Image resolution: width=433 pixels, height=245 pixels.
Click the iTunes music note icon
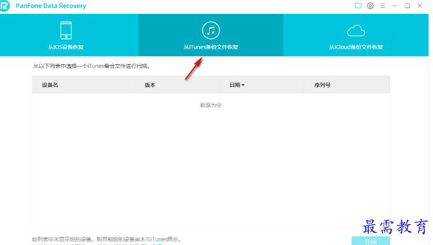tap(210, 31)
